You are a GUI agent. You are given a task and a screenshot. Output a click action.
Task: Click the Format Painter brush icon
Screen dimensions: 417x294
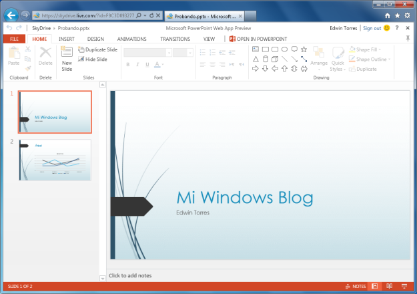tap(27, 69)
